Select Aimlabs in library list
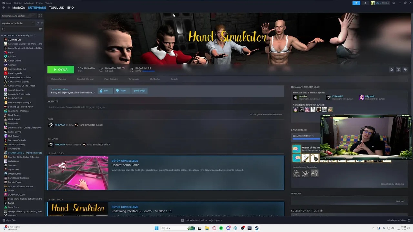This screenshot has height=232, width=413. pos(12,56)
